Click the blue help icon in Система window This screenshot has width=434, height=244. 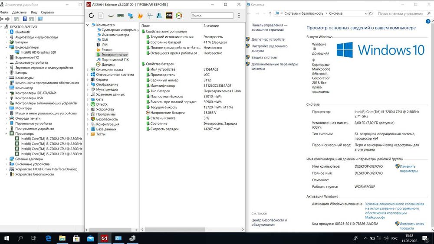point(428,21)
